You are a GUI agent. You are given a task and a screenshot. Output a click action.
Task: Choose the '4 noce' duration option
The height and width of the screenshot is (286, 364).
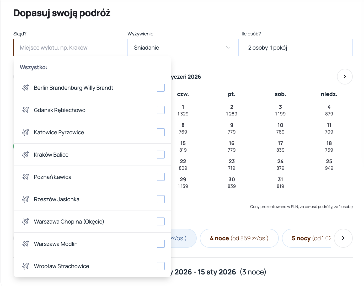point(239,238)
